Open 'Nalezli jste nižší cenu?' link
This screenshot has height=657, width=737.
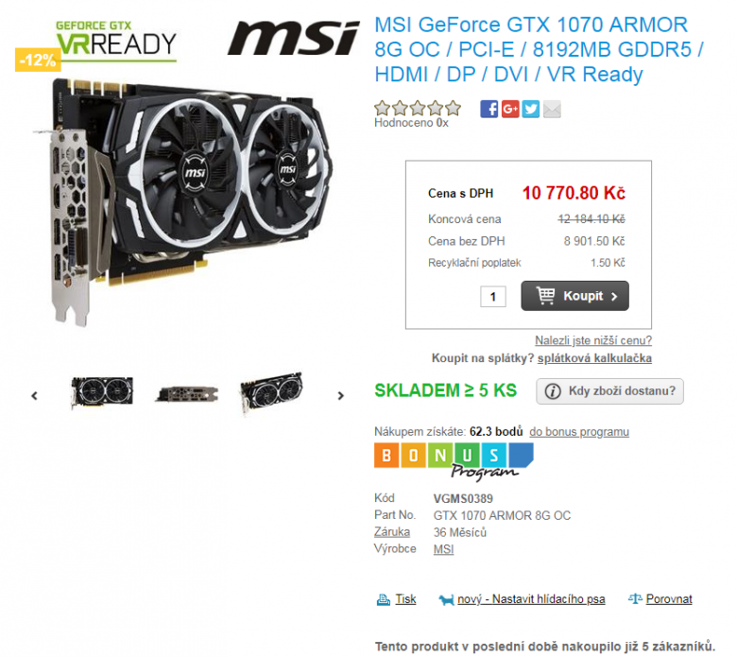point(593,340)
